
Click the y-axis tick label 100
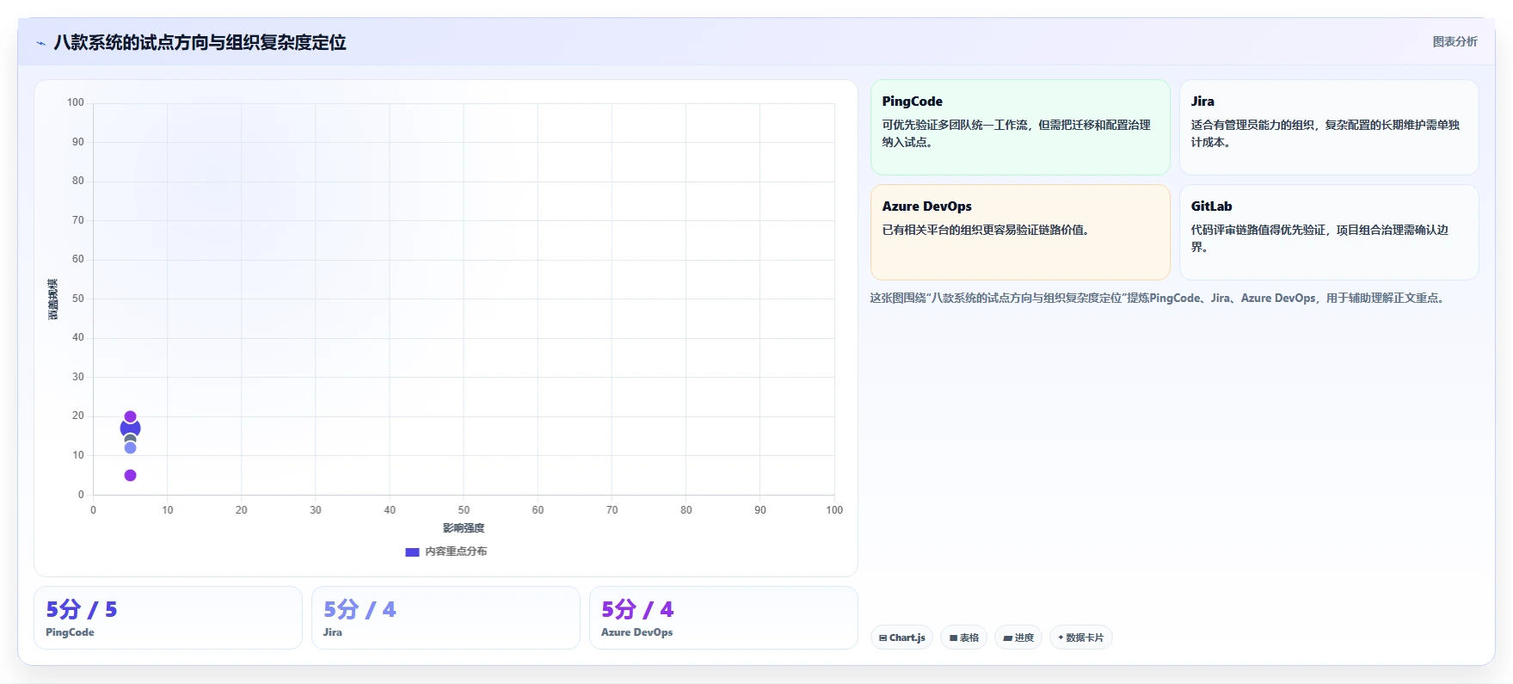(76, 102)
